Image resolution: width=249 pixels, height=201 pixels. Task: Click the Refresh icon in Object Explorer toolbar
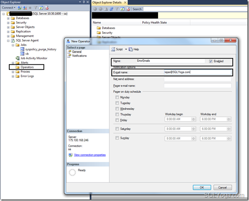[41, 8]
